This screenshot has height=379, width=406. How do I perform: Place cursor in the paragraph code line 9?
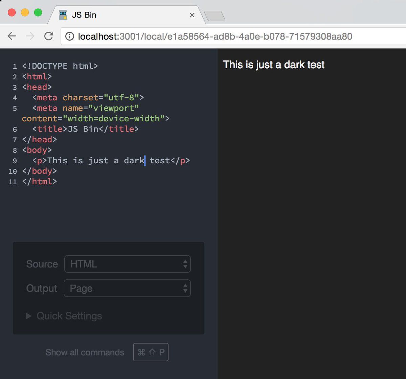coord(111,161)
